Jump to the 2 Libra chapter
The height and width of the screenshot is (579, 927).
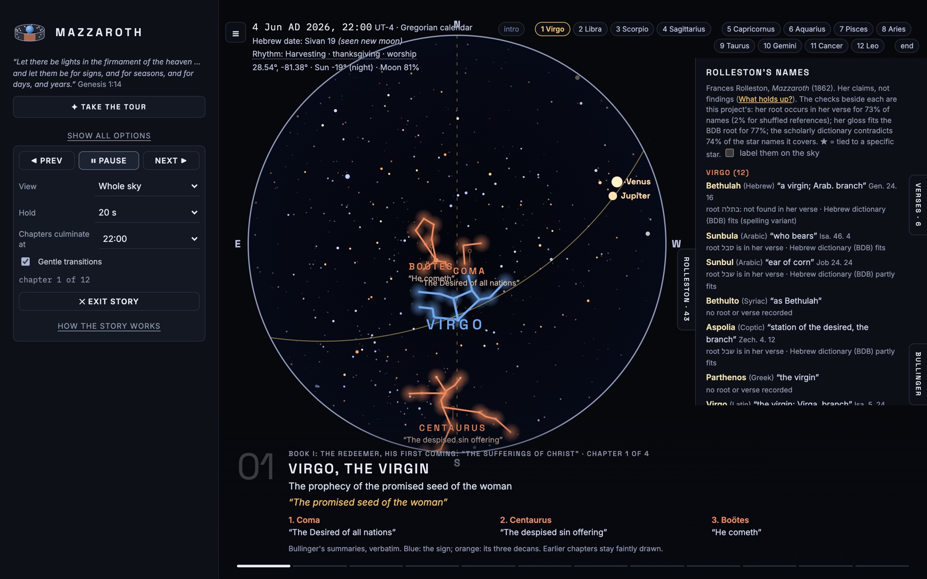[x=590, y=29]
